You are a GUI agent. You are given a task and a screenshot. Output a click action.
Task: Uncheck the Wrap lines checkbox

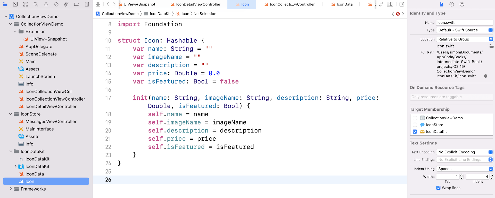438,188
